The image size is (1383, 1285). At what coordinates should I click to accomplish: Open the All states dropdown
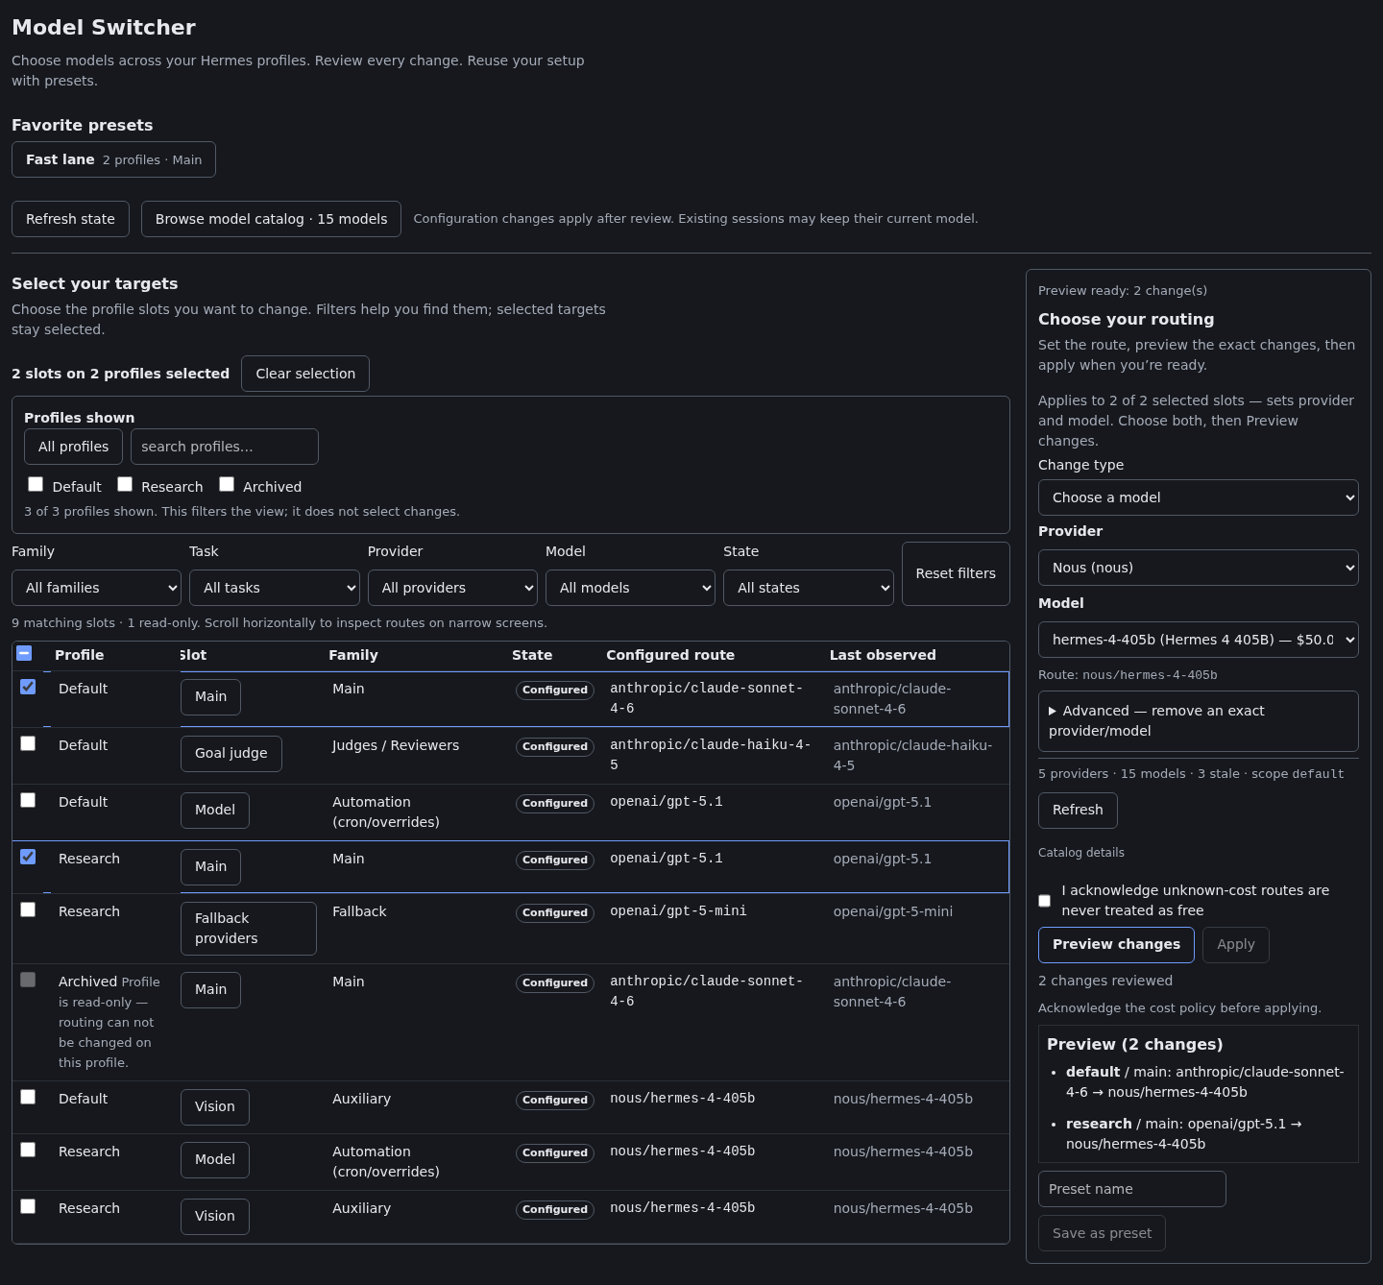809,588
